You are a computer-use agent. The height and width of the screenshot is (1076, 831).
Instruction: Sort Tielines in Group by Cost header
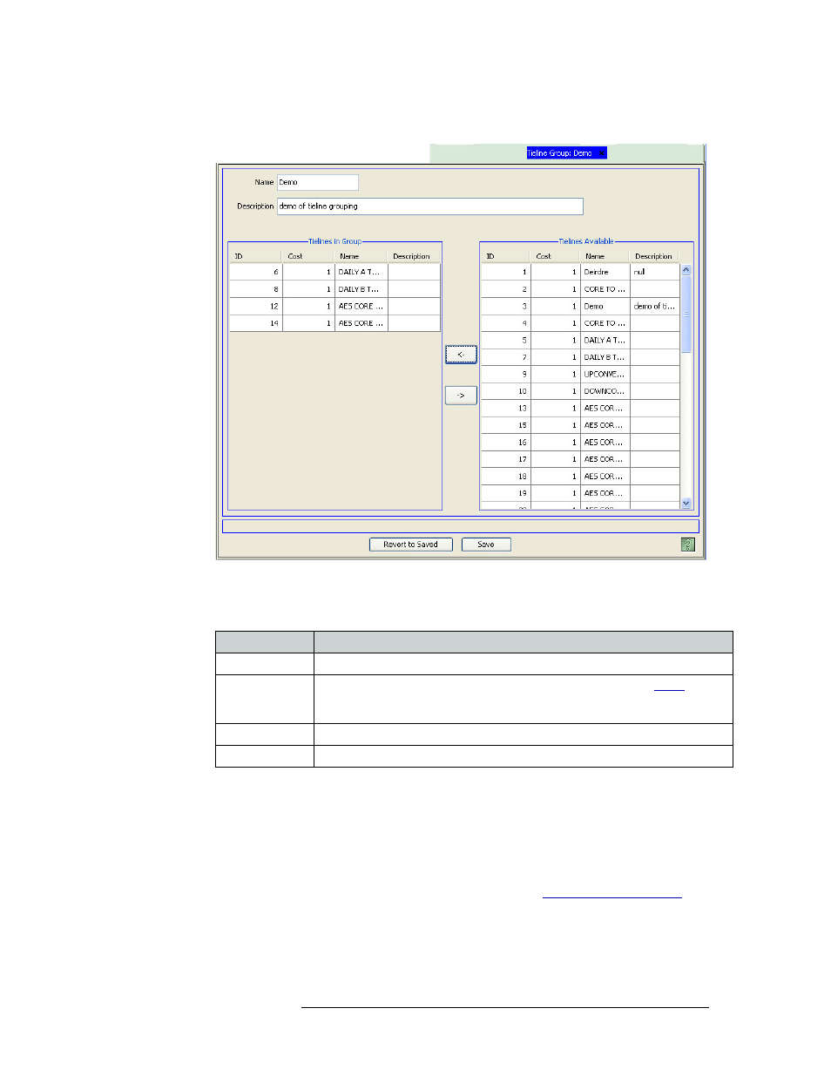308,256
